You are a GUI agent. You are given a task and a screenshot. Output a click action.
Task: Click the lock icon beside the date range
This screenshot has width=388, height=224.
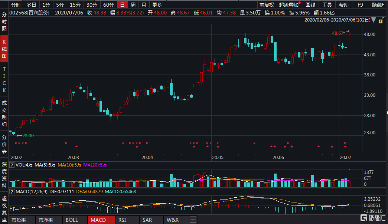pyautogui.click(x=381, y=20)
